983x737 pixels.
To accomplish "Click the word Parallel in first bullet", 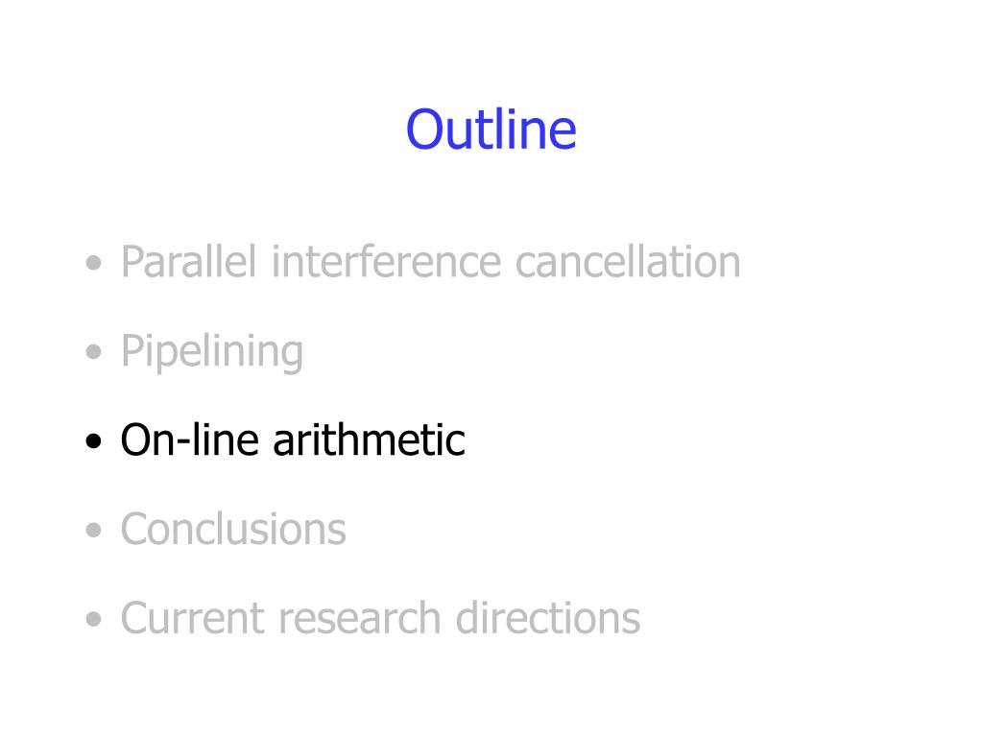I will [x=189, y=261].
